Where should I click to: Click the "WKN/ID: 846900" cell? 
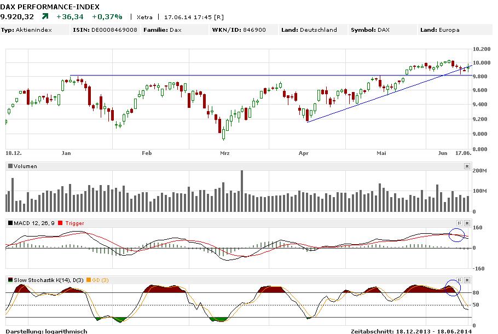(244, 30)
